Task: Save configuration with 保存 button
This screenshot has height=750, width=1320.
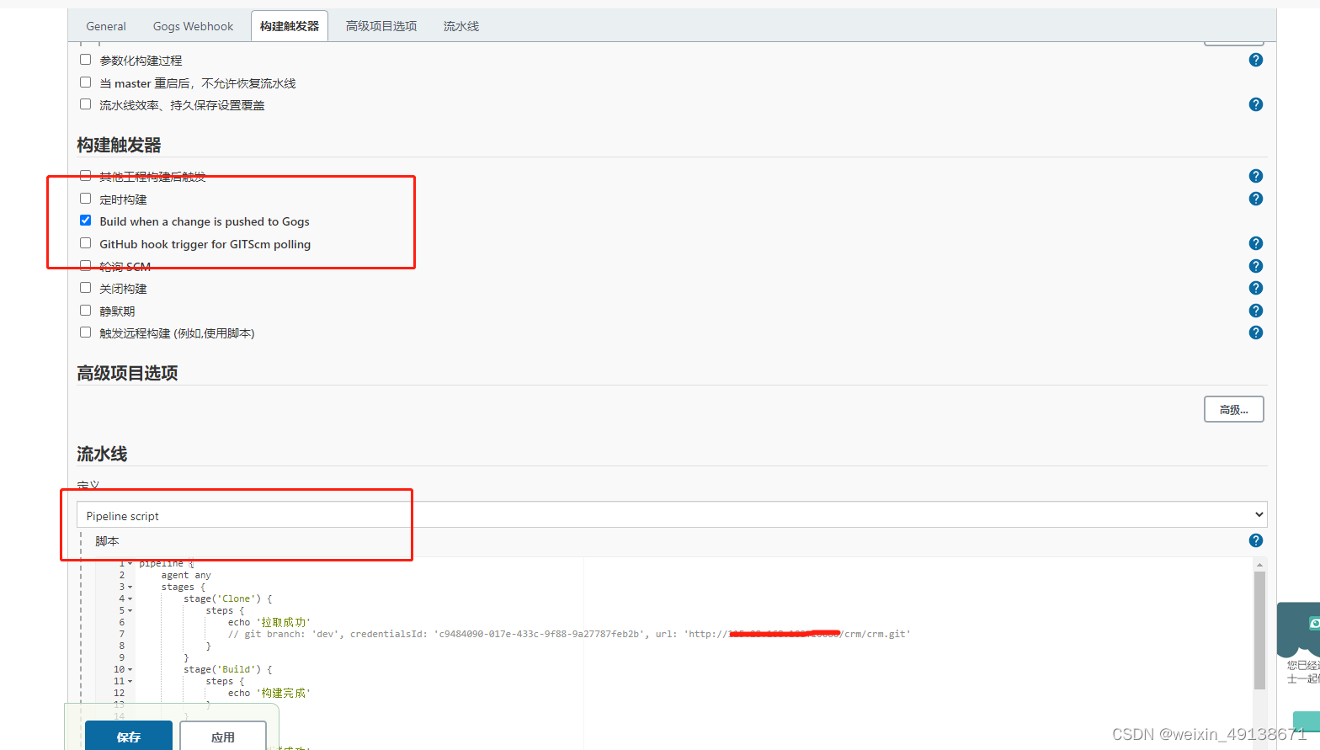Action: 129,736
